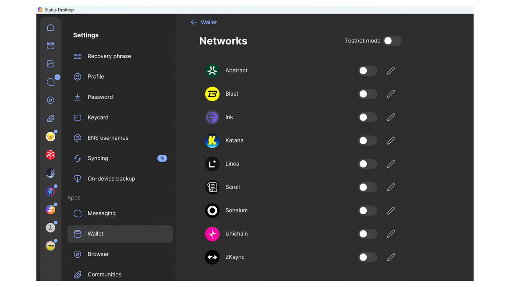Screen dimensions: 510x287
Task: Open the compass Browser icon in navigation bar
Action: click(51, 100)
